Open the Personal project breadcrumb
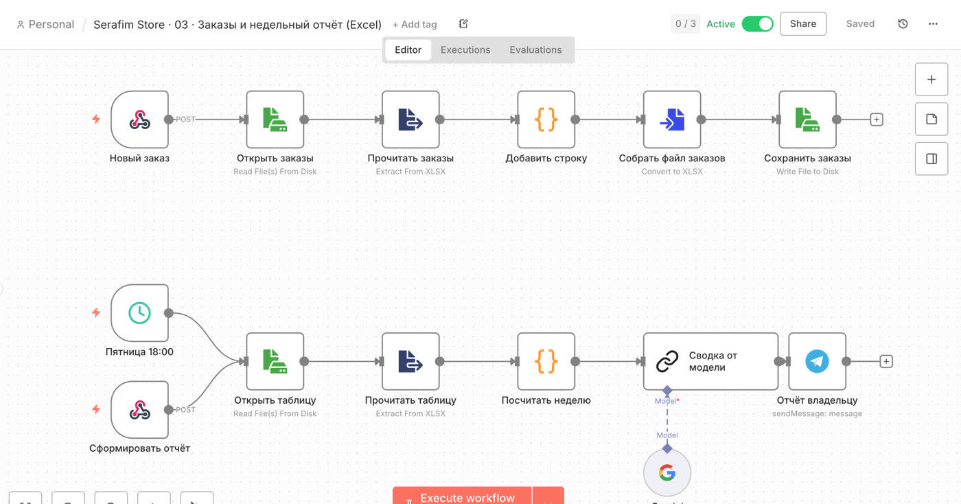 pyautogui.click(x=45, y=25)
